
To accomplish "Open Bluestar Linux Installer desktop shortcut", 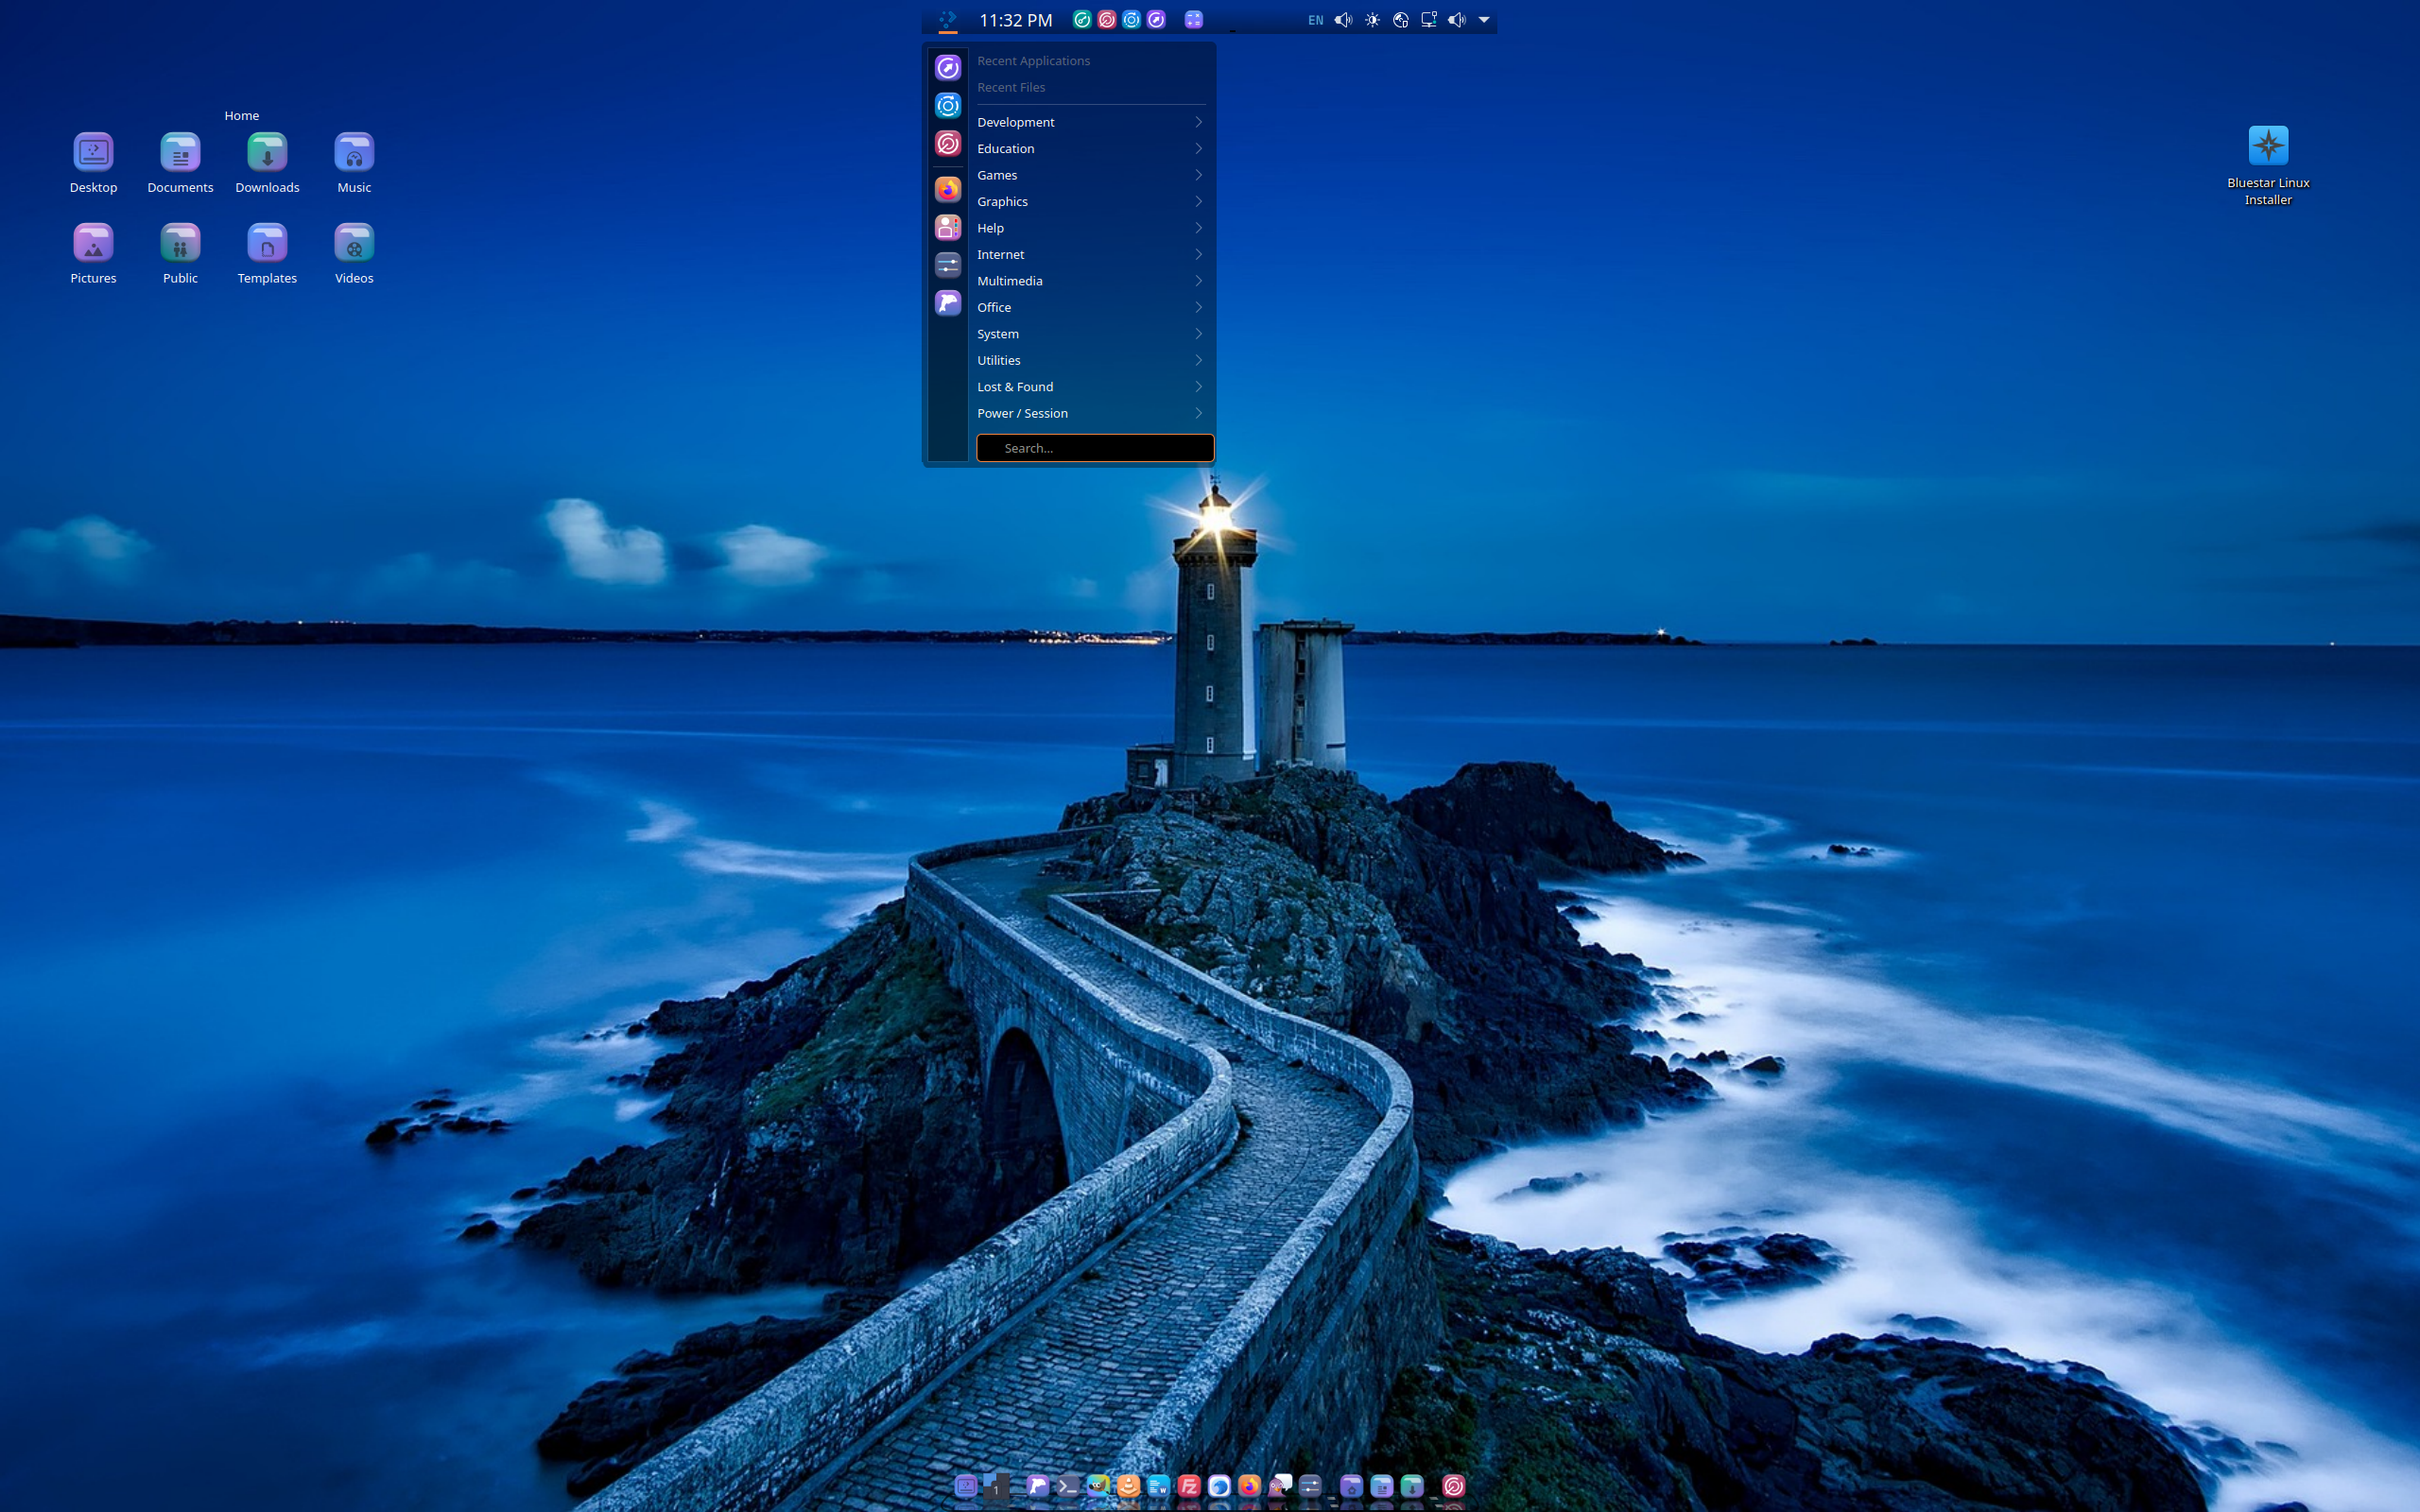I will (x=2267, y=147).
